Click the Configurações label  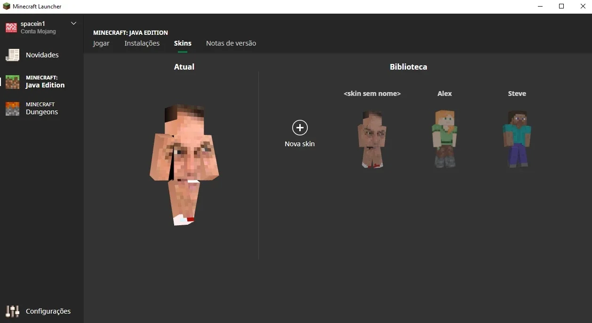coord(48,311)
